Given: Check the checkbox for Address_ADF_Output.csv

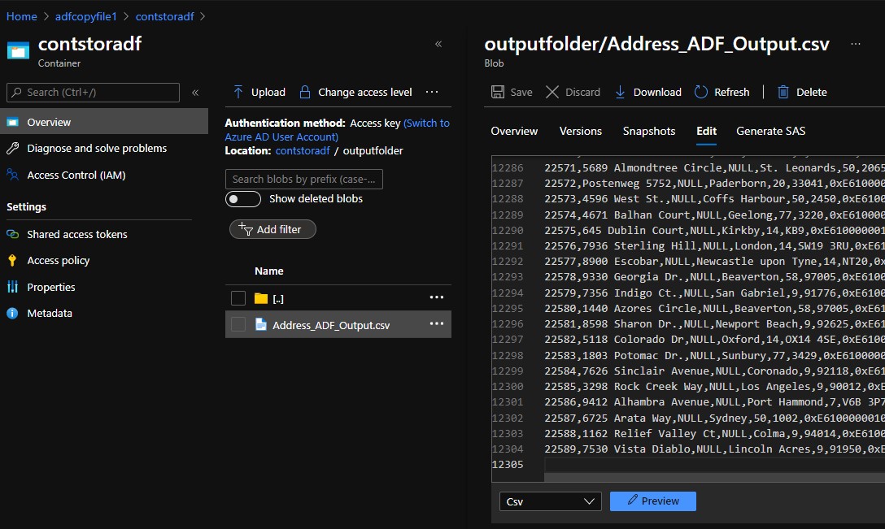Looking at the screenshot, I should click(x=238, y=324).
